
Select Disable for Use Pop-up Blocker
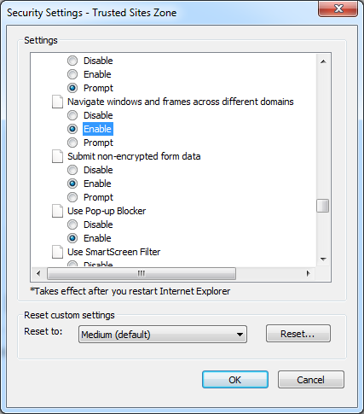click(72, 224)
